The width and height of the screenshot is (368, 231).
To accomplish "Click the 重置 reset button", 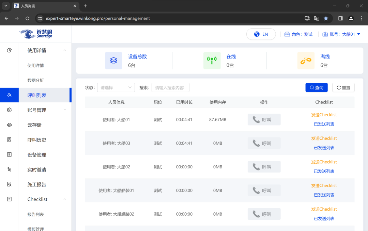I will coord(343,87).
